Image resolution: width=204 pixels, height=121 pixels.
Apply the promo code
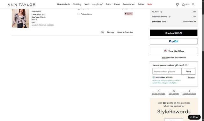(x=188, y=71)
